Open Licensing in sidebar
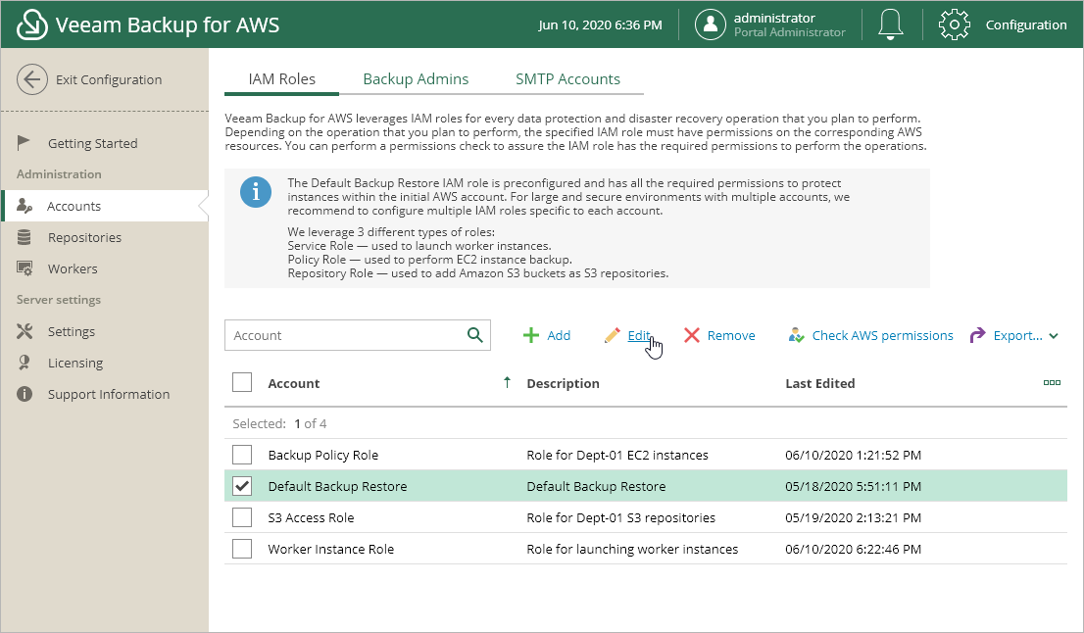Viewport: 1084px width, 633px height. (75, 363)
